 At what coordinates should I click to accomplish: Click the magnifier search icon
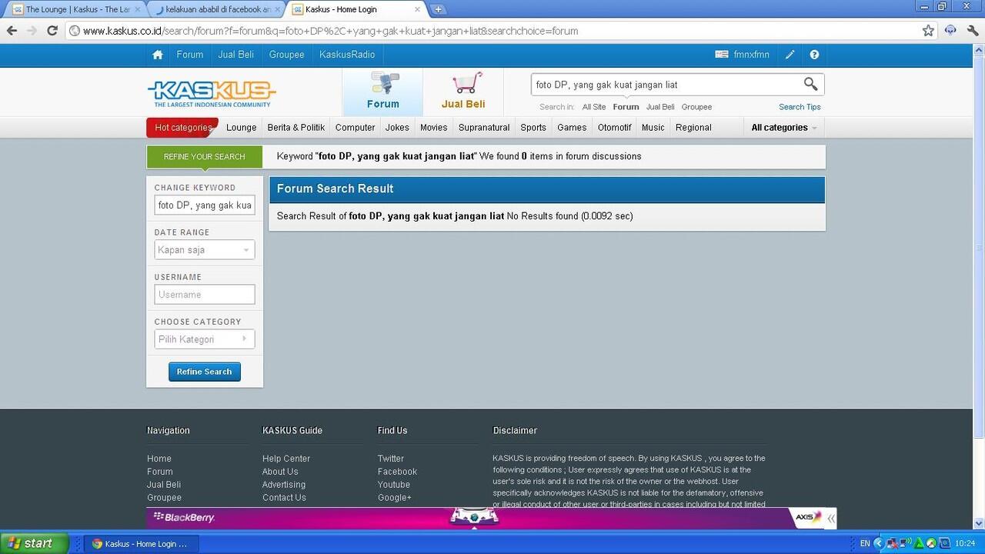(x=810, y=84)
